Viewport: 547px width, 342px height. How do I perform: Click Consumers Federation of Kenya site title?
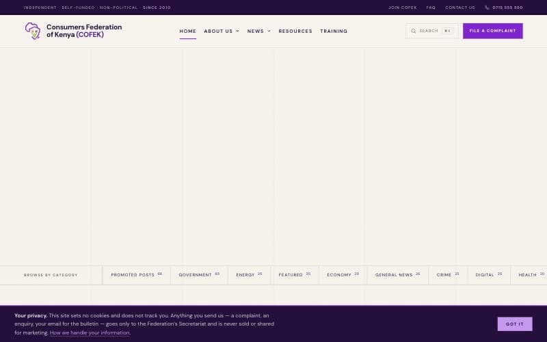pyautogui.click(x=84, y=31)
